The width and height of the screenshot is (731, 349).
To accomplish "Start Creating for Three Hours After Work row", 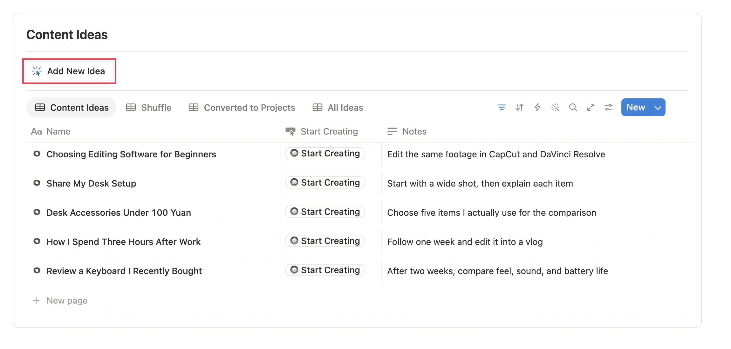I will [x=325, y=241].
